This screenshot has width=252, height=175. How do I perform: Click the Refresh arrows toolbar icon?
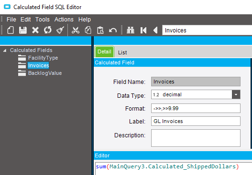coord(48,30)
